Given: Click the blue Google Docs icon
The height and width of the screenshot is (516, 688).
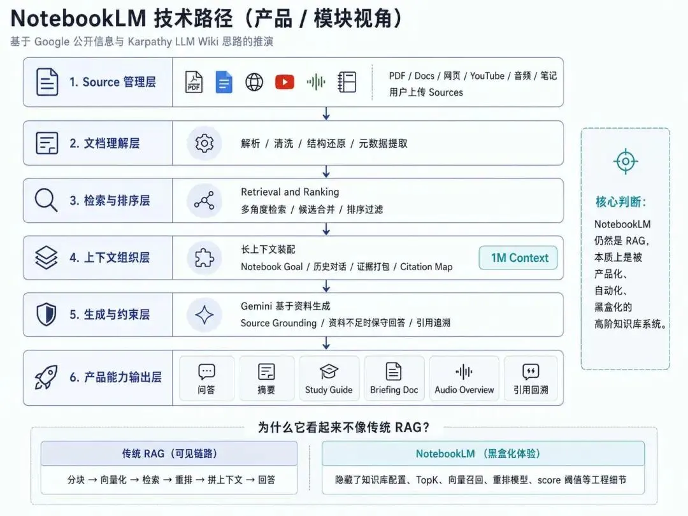Looking at the screenshot, I should point(224,82).
